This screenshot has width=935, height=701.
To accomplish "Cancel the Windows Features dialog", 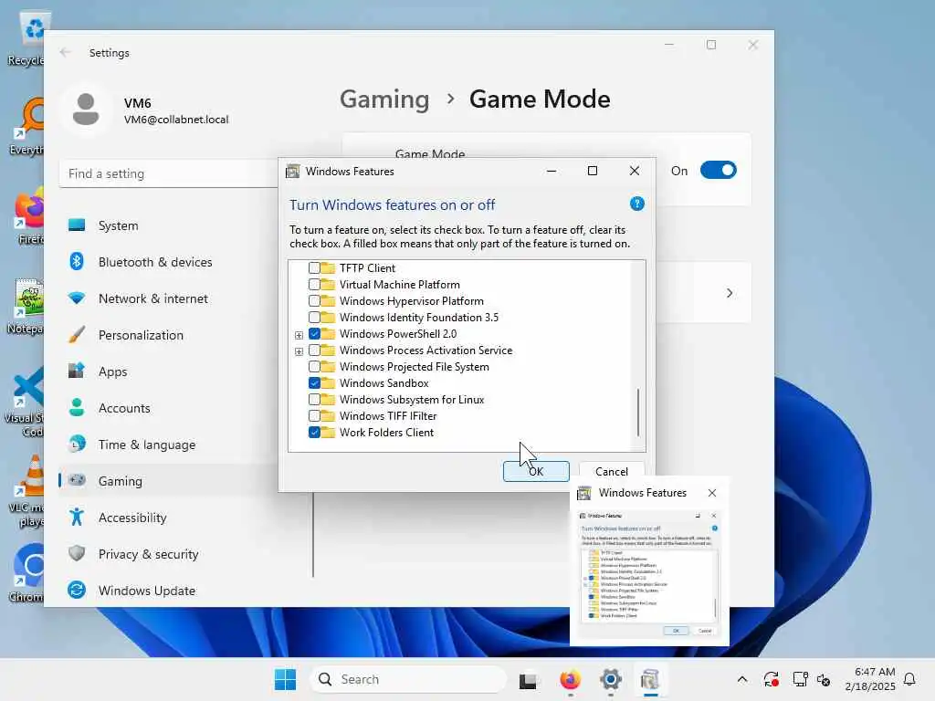I will click(x=612, y=472).
